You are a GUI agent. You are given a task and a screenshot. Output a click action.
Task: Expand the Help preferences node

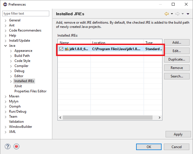point(5,36)
